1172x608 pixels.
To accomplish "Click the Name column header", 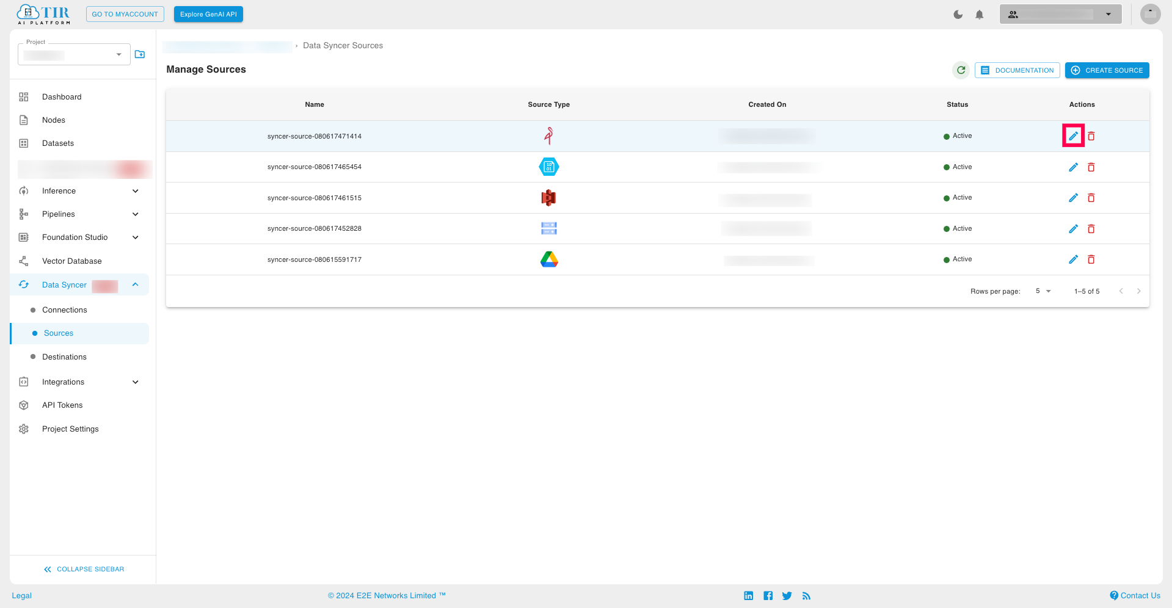I will coord(315,104).
